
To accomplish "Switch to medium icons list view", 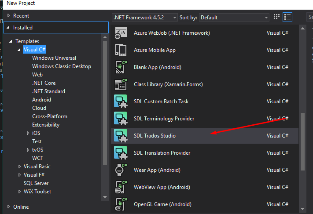I will point(287,17).
